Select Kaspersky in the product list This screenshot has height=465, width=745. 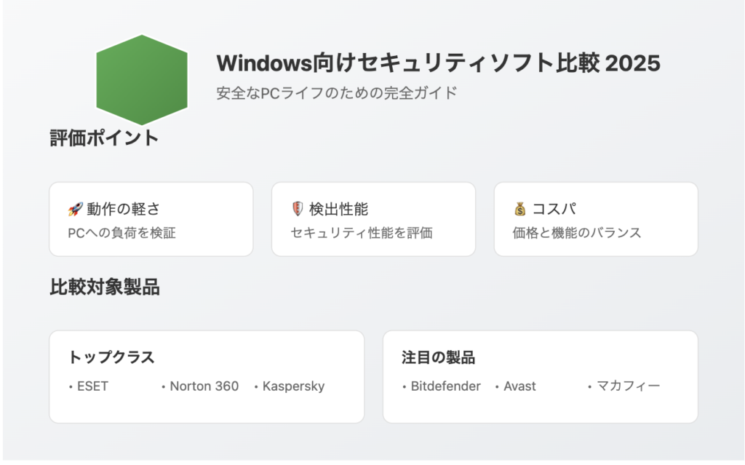click(x=294, y=386)
